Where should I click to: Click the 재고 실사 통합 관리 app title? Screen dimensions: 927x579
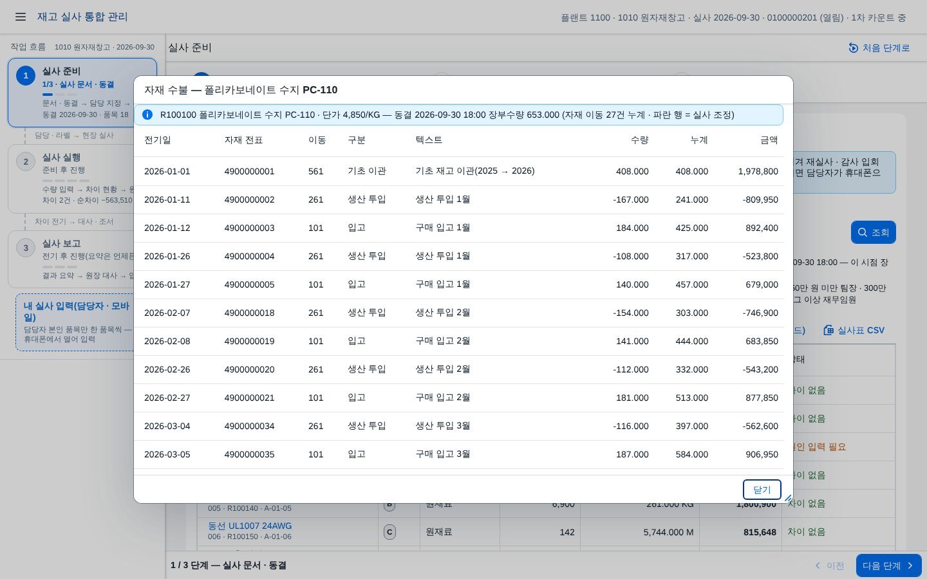tap(82, 17)
